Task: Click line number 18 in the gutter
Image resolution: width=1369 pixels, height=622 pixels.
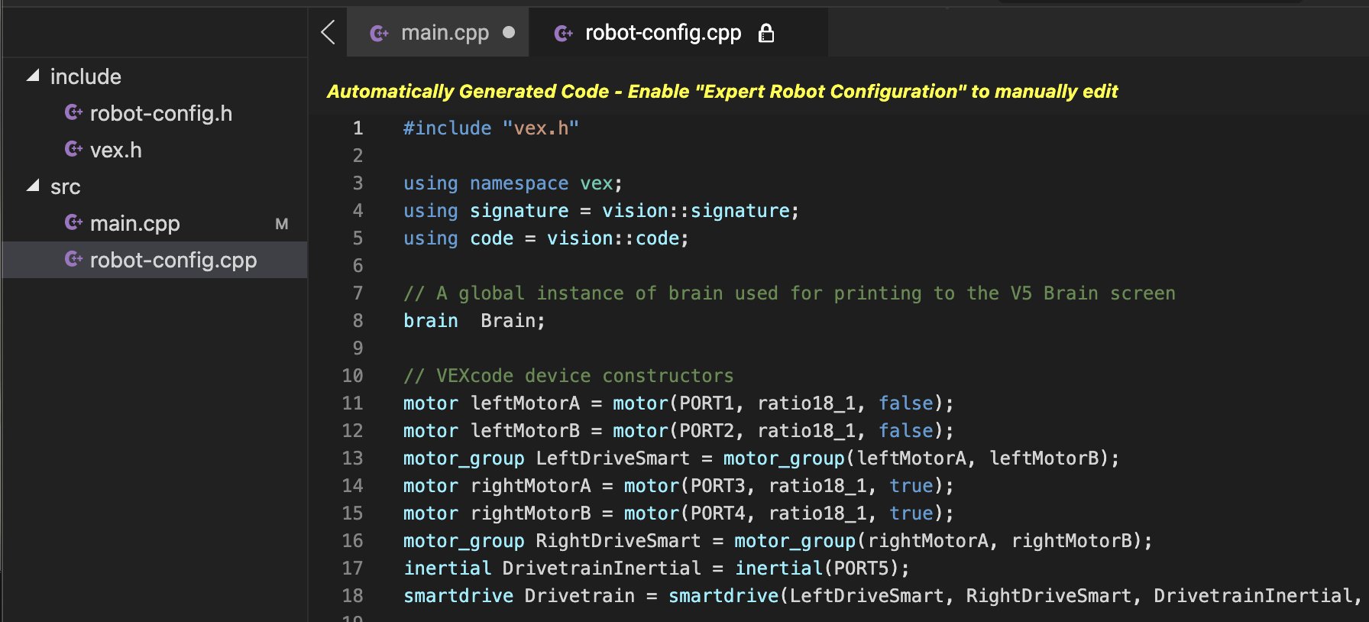Action: click(352, 596)
